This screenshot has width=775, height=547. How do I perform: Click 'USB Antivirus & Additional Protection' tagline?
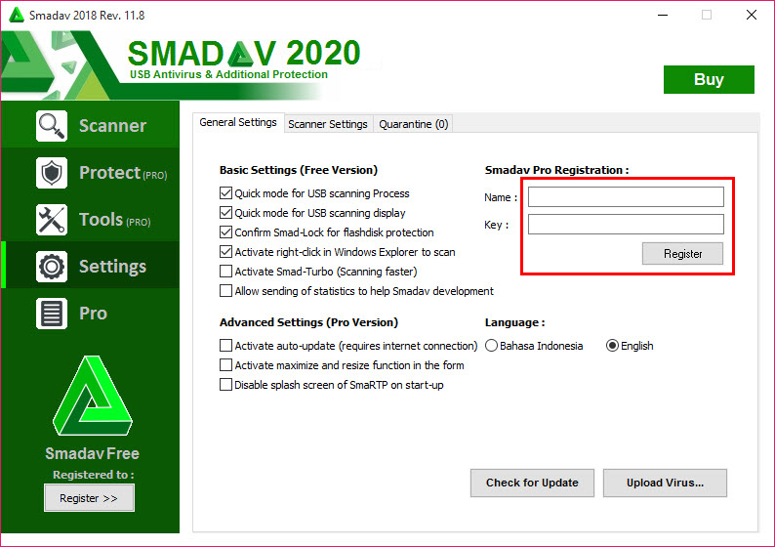pos(228,74)
